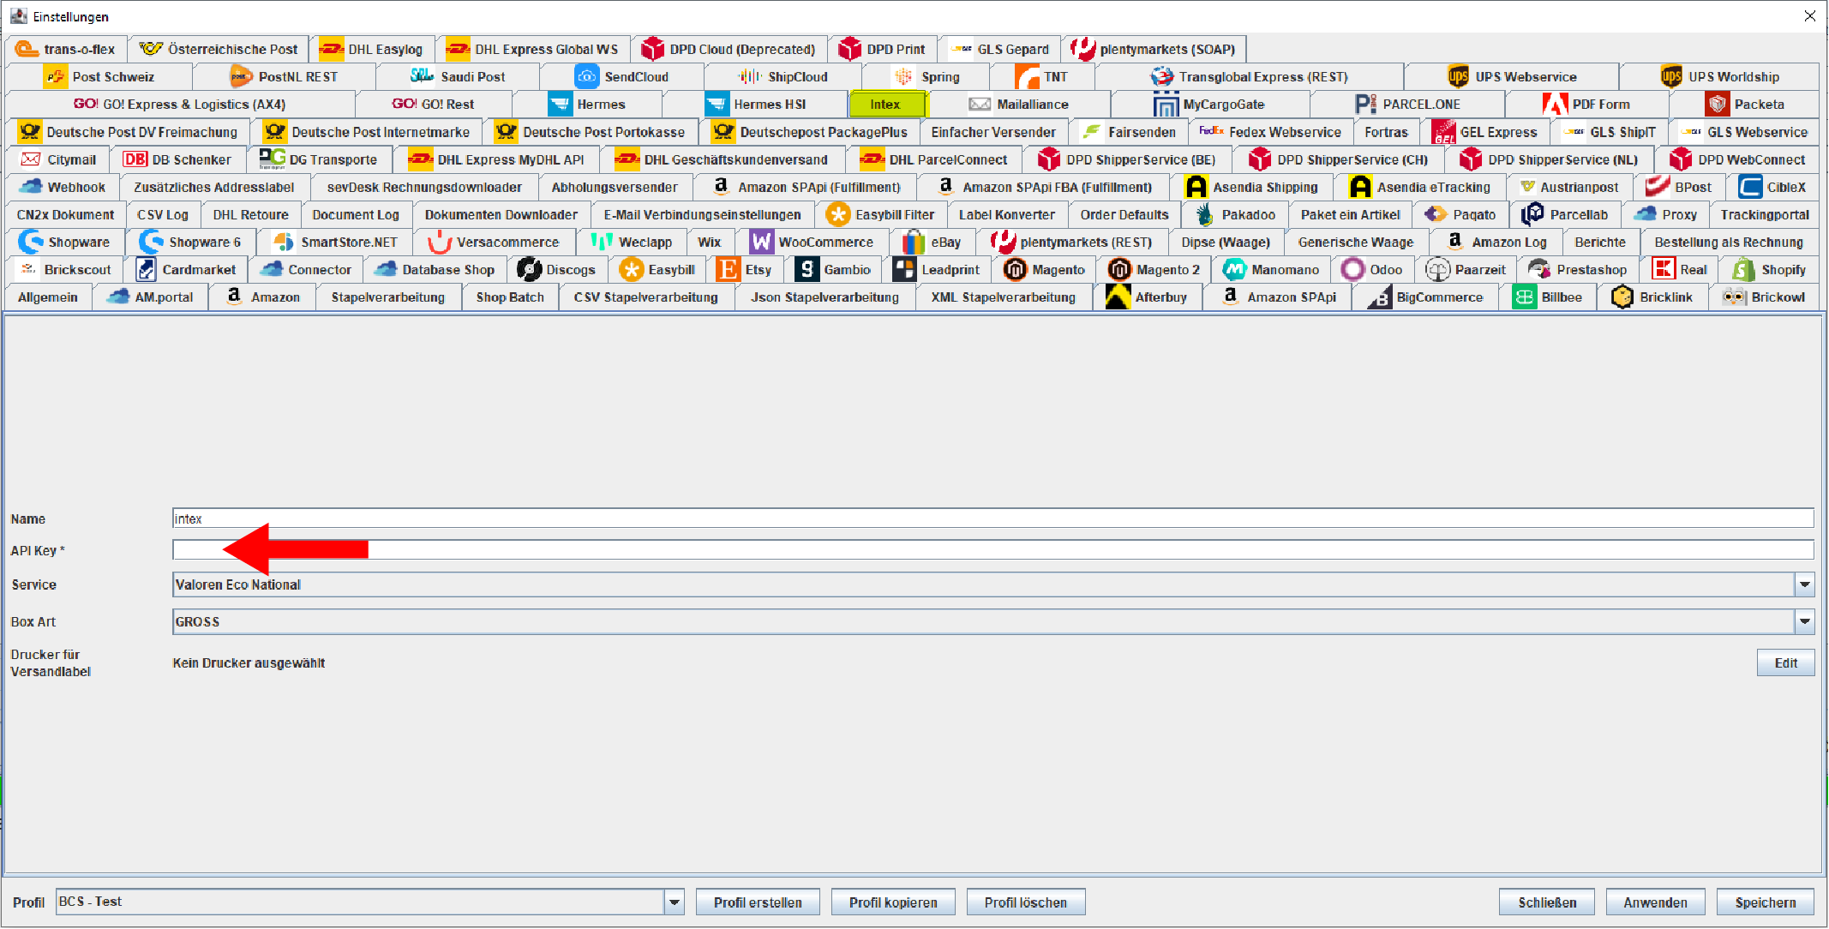
Task: Click the Mailalliance envelope icon
Action: 980,104
